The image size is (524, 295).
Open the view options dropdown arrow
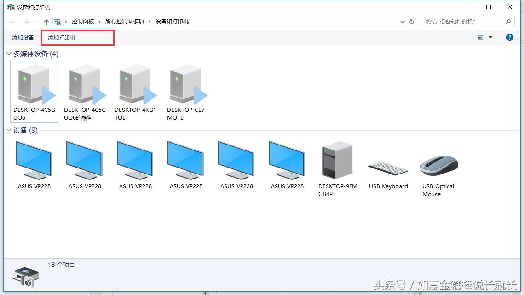[490, 37]
